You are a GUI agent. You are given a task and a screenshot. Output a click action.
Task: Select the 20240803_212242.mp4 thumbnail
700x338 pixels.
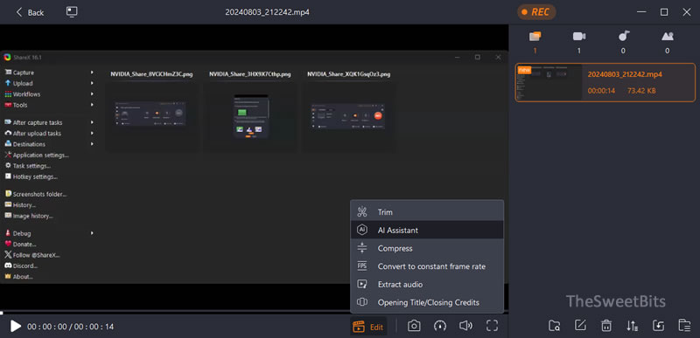[549, 82]
